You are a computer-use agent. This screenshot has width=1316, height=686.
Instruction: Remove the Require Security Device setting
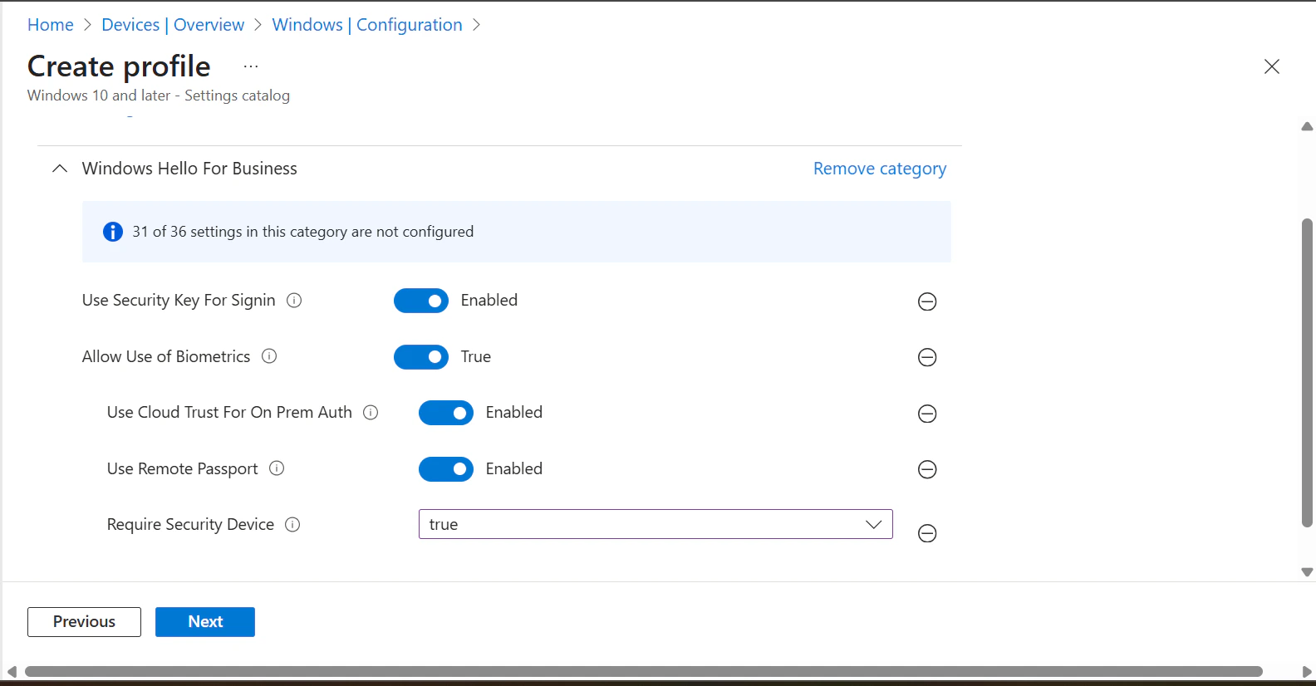tap(927, 533)
